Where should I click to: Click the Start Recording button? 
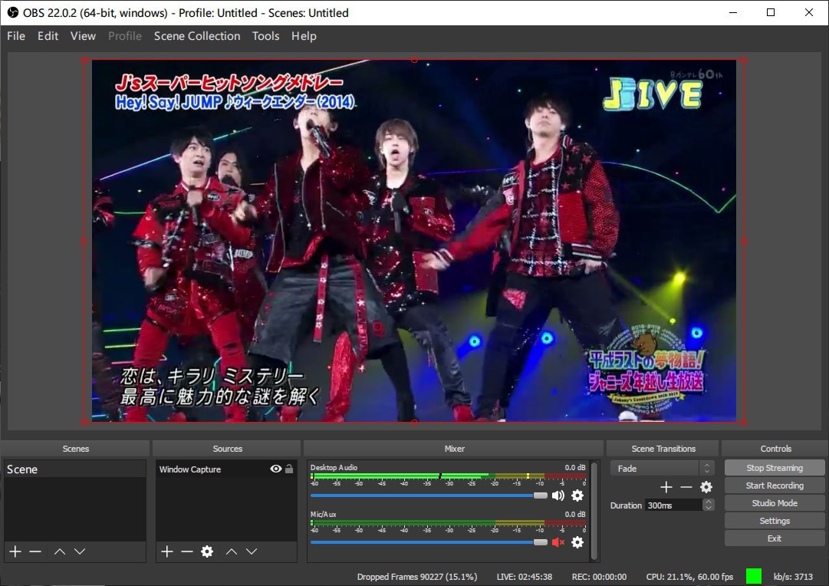(775, 486)
